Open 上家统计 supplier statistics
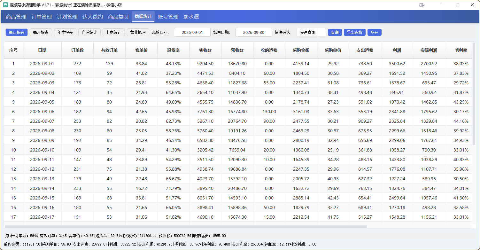Image resolution: width=480 pixels, height=250 pixels. (114, 32)
